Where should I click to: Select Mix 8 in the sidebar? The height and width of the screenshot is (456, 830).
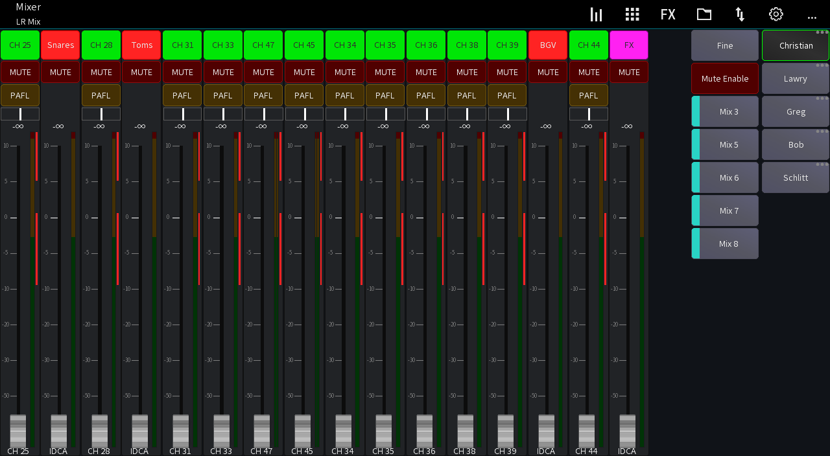coord(724,243)
